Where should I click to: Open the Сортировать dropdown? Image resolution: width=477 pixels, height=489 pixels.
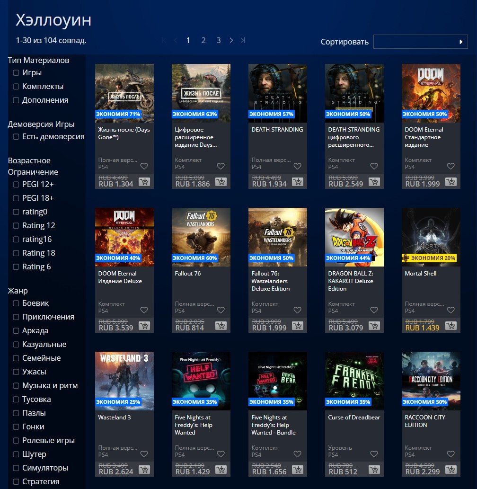420,42
